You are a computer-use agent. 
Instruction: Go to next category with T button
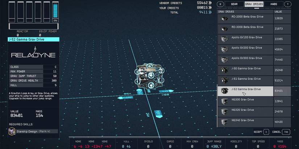(x=288, y=4)
